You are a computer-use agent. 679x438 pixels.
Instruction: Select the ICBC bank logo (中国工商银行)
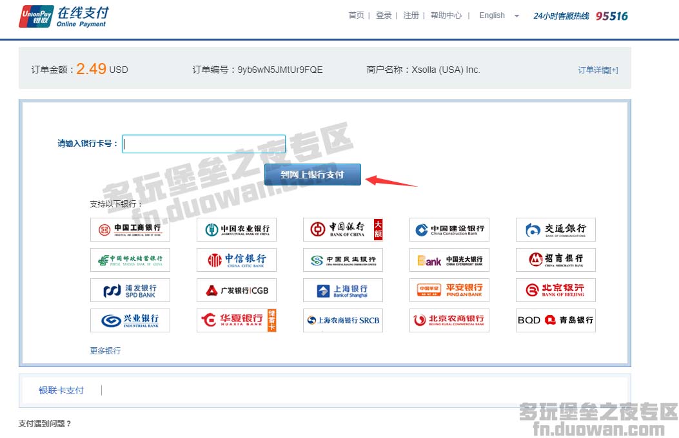coord(130,229)
